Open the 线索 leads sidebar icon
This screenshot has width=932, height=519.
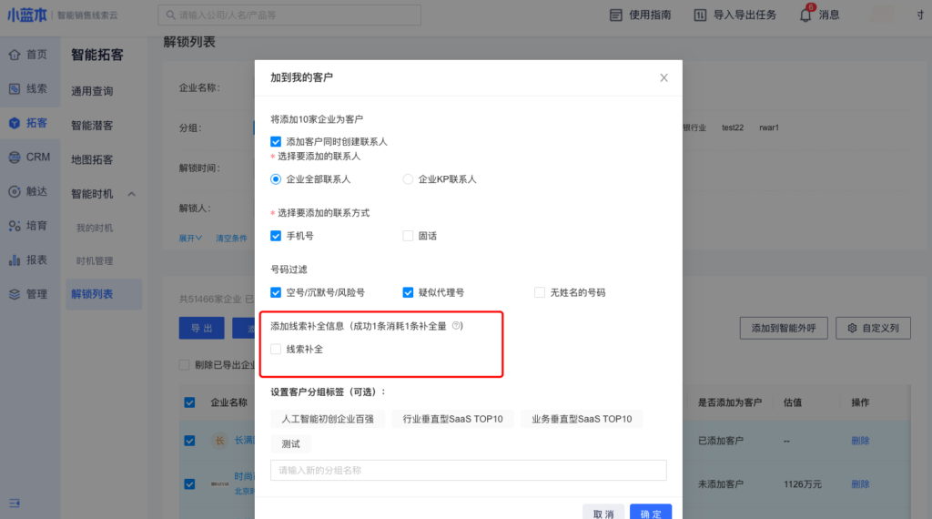point(15,89)
